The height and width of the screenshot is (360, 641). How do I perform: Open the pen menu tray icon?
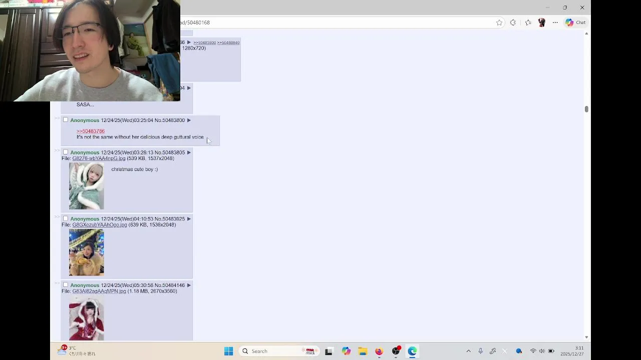click(x=493, y=351)
